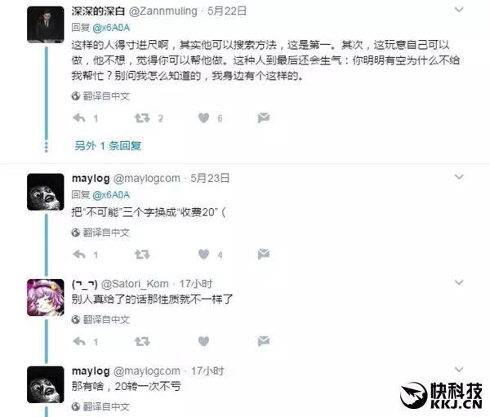The image size is (490, 417).
Task: Send Zannmuling tweet via direct message
Action: (264, 118)
